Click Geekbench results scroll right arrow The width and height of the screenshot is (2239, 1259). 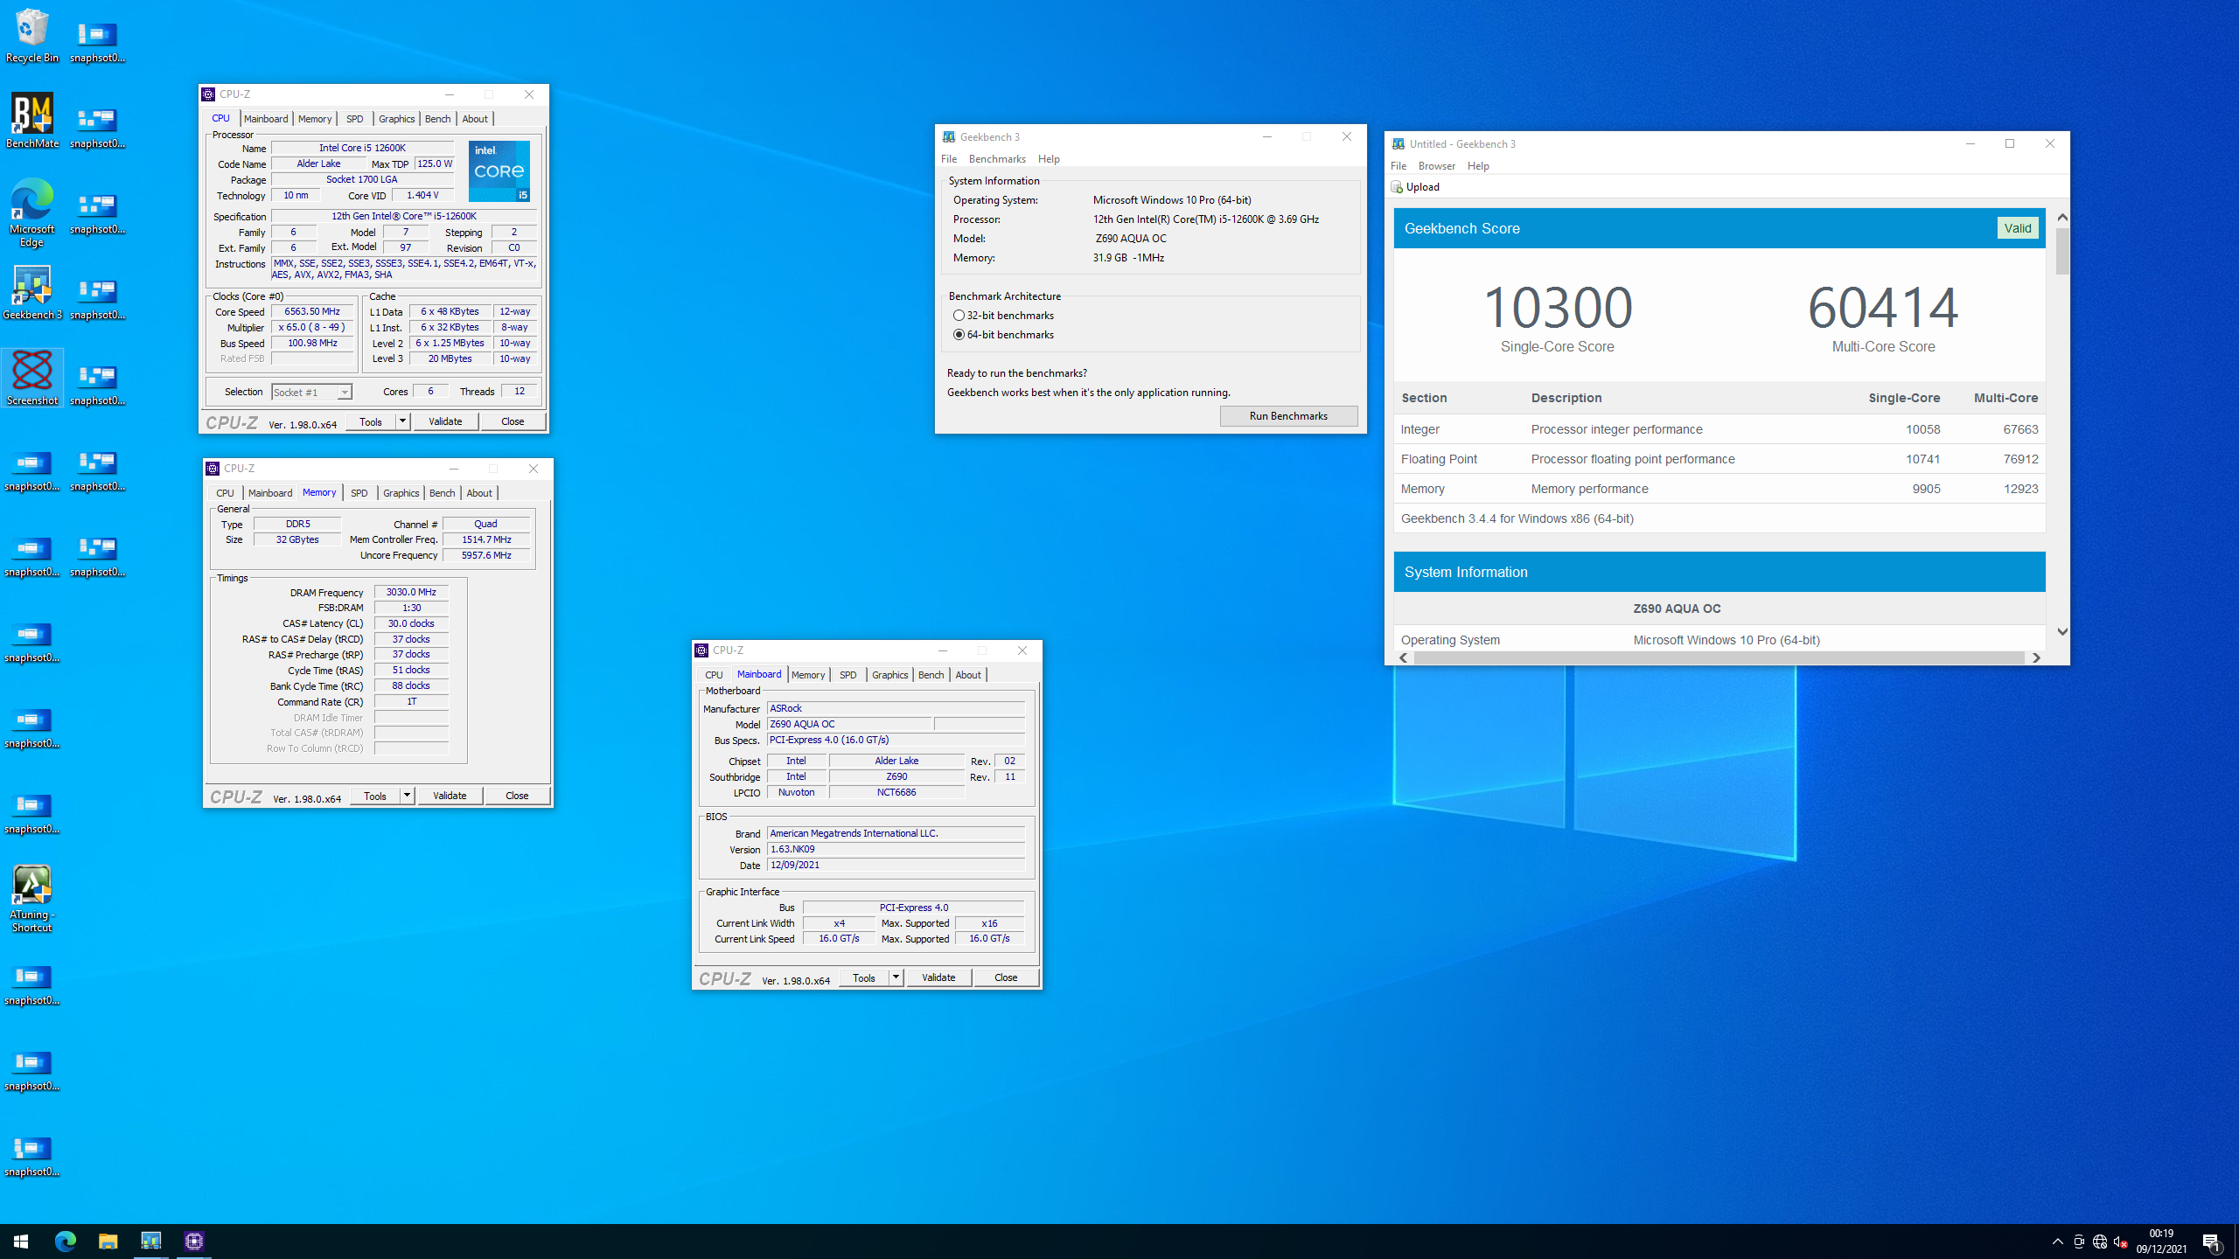point(2036,657)
